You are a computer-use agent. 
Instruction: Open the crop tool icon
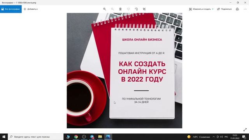144,9
